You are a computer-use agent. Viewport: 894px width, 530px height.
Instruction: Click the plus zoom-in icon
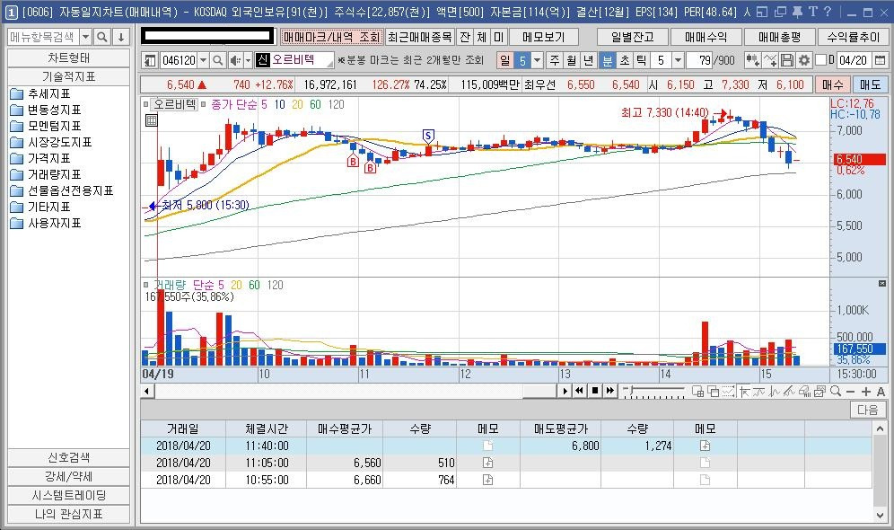click(866, 392)
